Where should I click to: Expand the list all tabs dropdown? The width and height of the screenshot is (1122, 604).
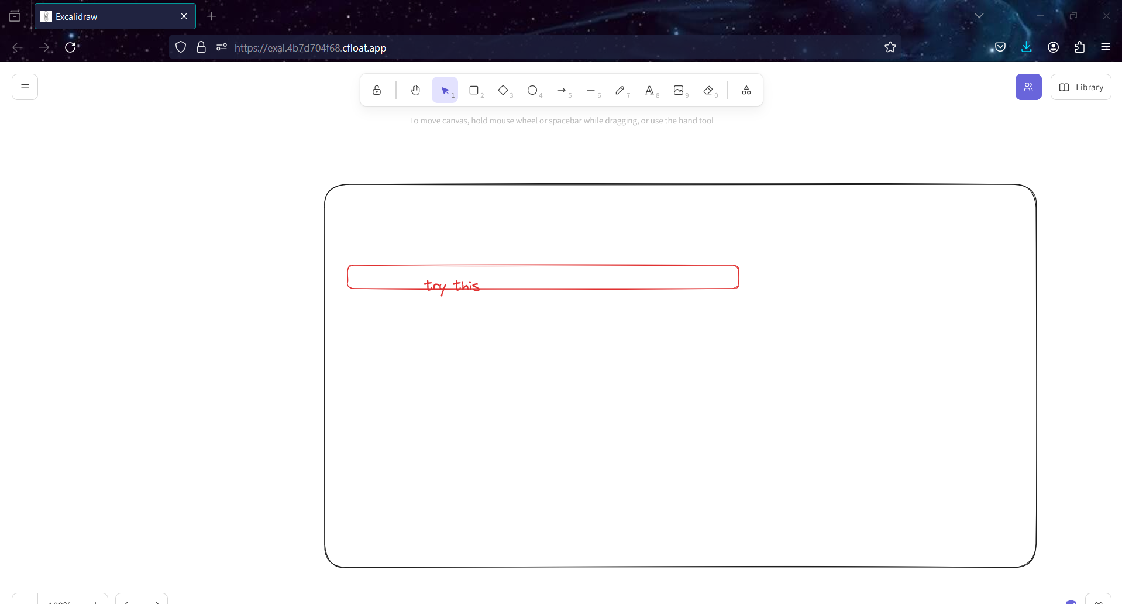pos(979,16)
